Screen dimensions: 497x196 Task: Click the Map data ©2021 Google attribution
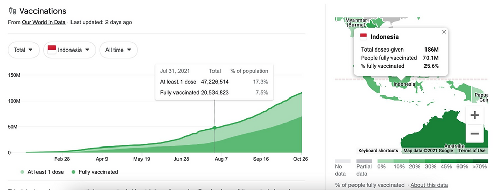click(x=428, y=151)
